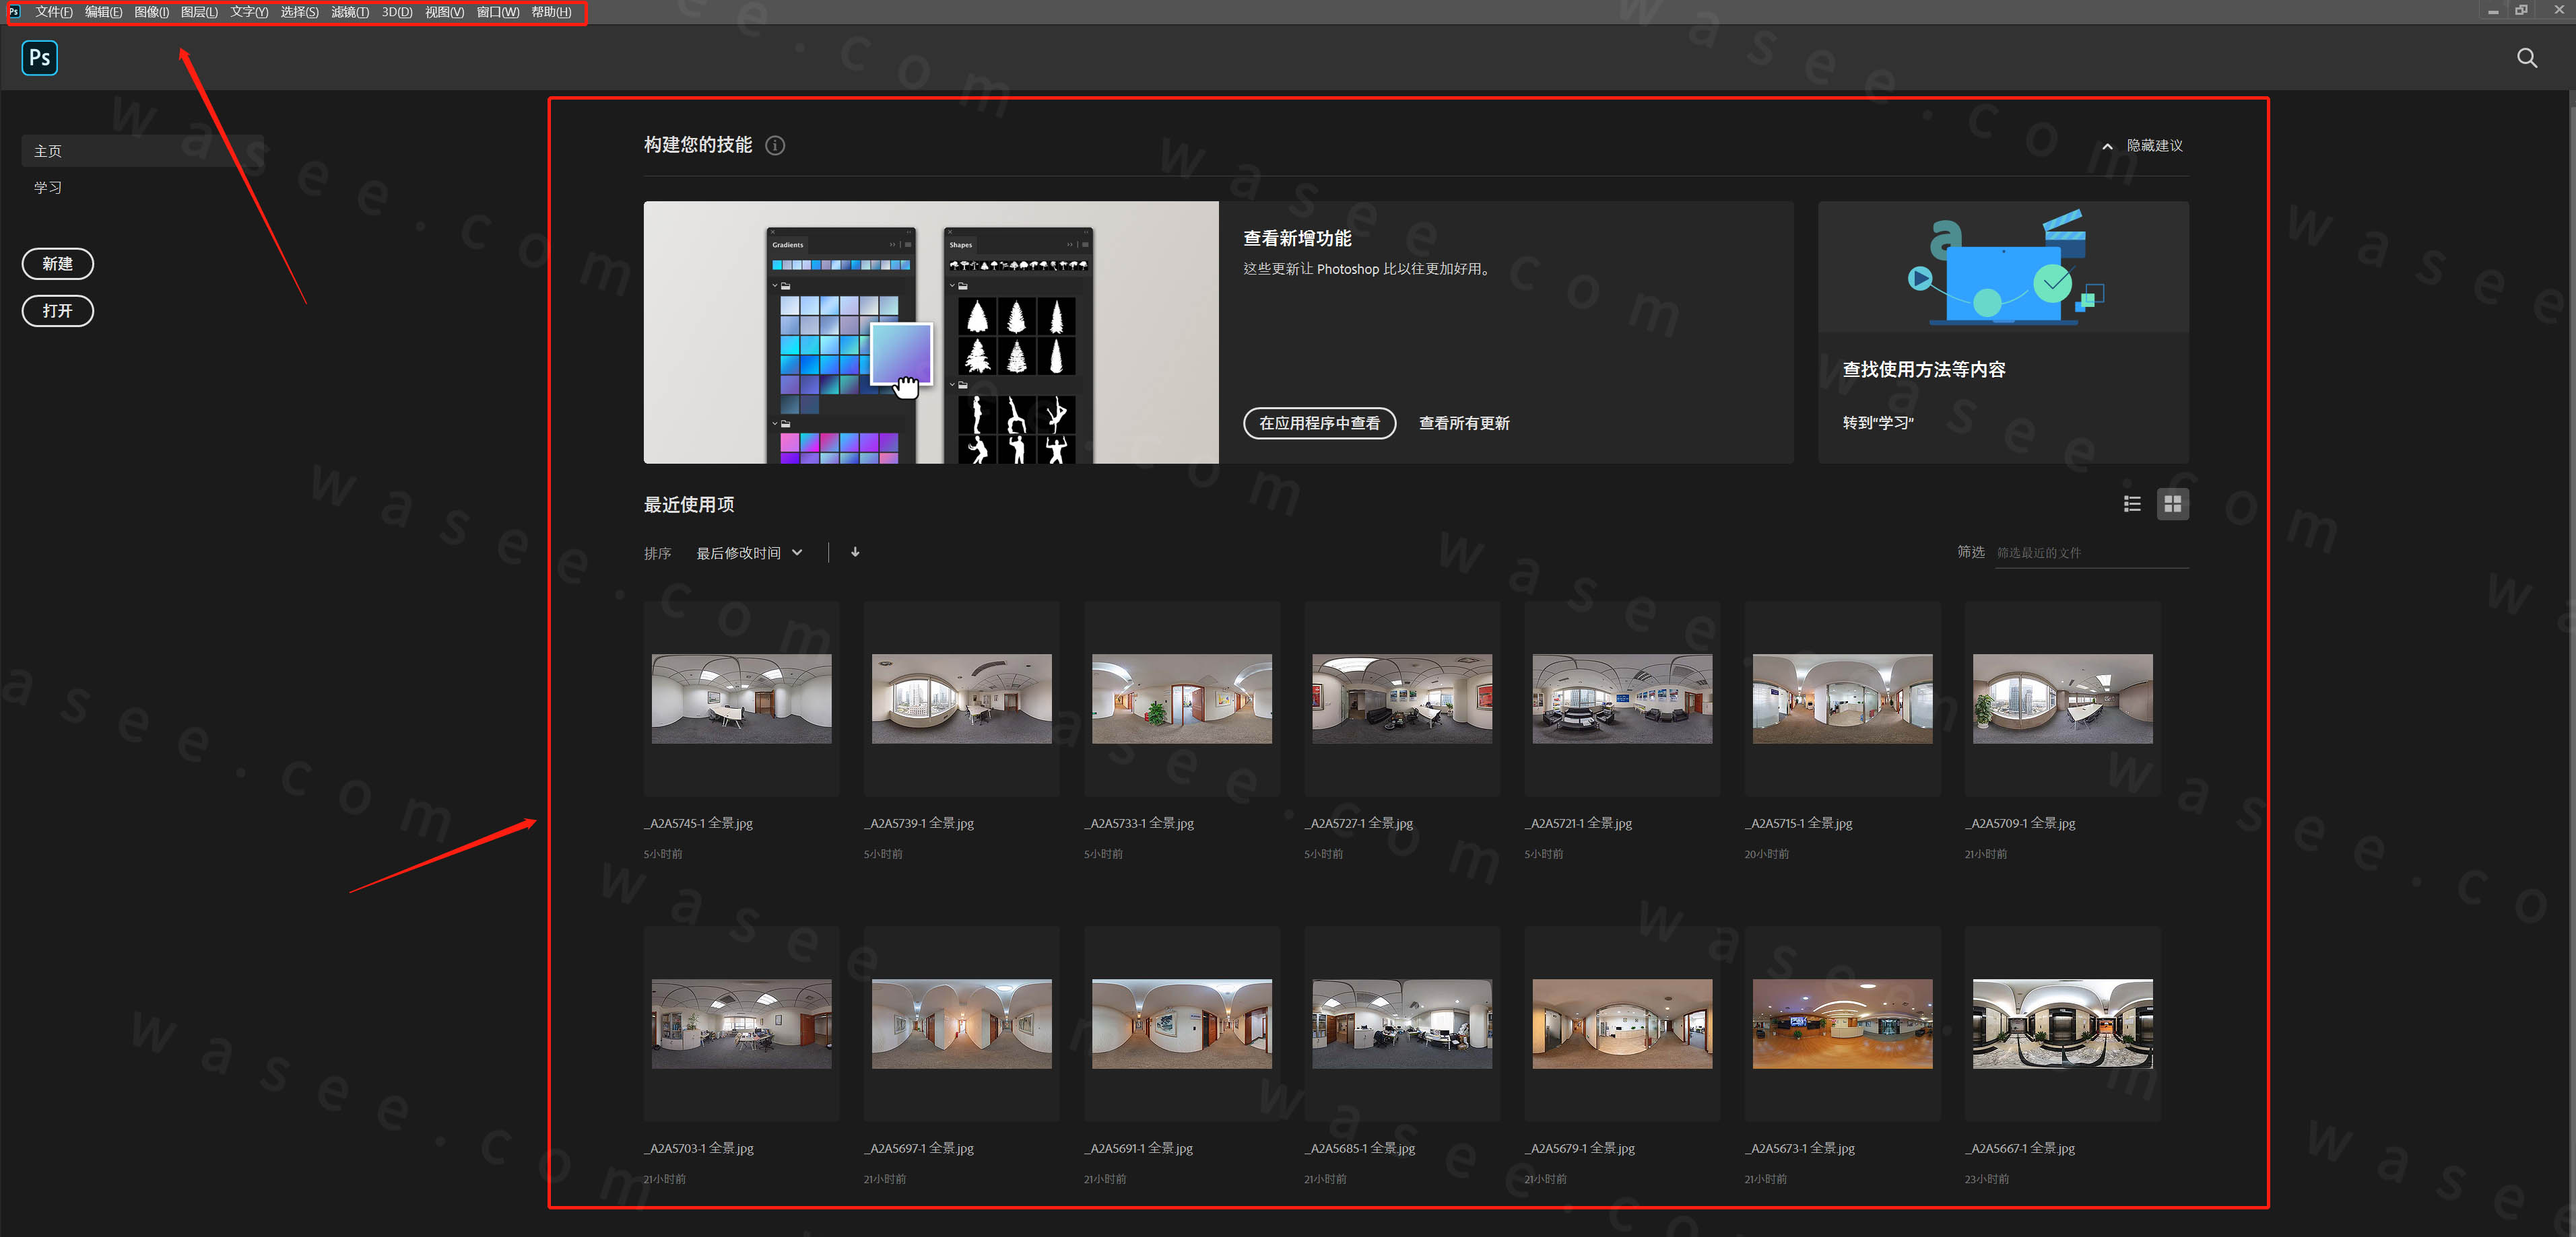This screenshot has height=1237, width=2576.
Task: Click info icon beside 构建您的技能
Action: coord(775,146)
